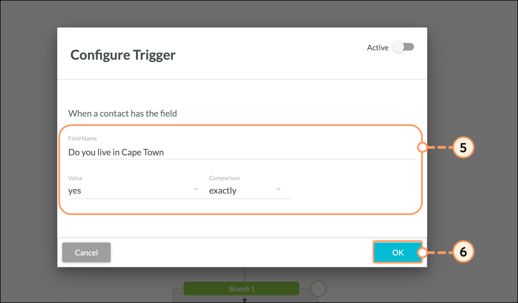This screenshot has height=303, width=518.
Task: Dismiss dialog with Cancel button
Action: click(x=86, y=252)
